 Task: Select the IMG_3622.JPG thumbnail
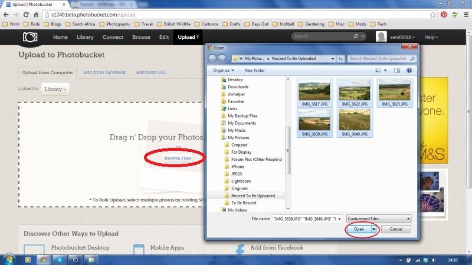(355, 92)
